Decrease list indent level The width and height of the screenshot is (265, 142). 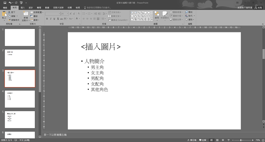point(95,14)
